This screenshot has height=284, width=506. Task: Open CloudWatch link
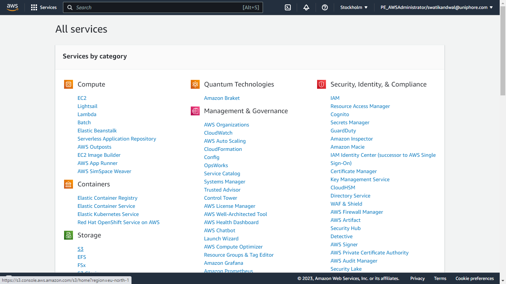[218, 133]
